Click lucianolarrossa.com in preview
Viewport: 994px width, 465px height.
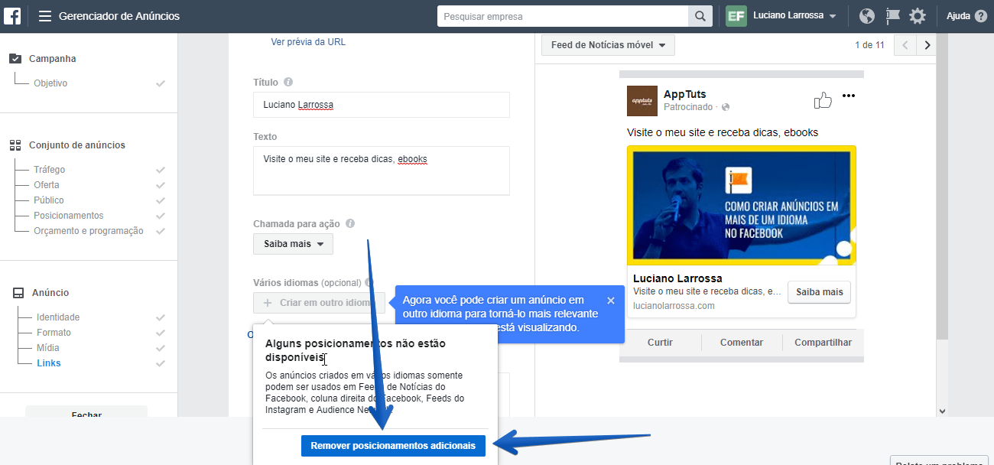click(x=674, y=306)
